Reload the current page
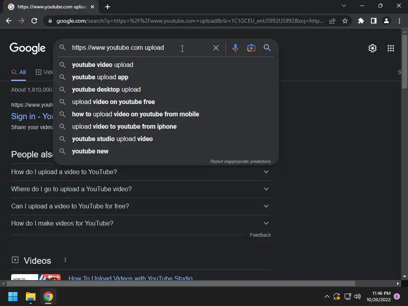 point(34,21)
